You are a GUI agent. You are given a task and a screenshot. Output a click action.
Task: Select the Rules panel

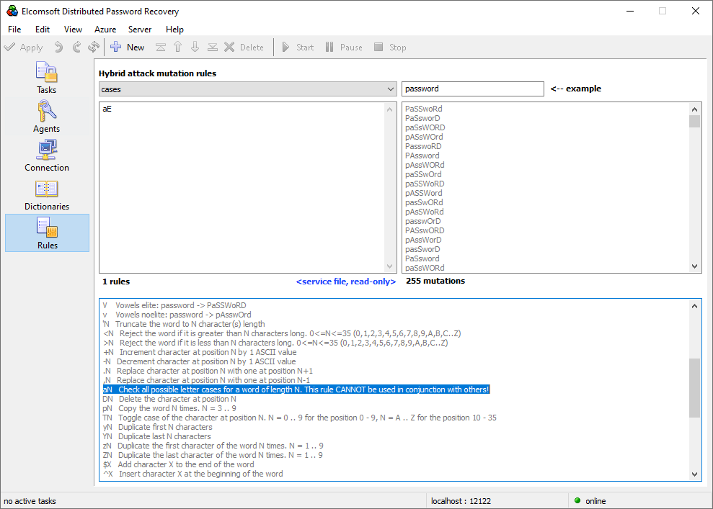click(48, 233)
